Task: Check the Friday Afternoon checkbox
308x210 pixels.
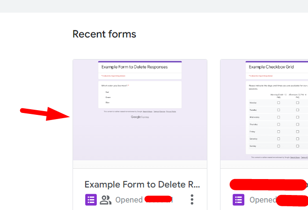Action: click(297, 131)
